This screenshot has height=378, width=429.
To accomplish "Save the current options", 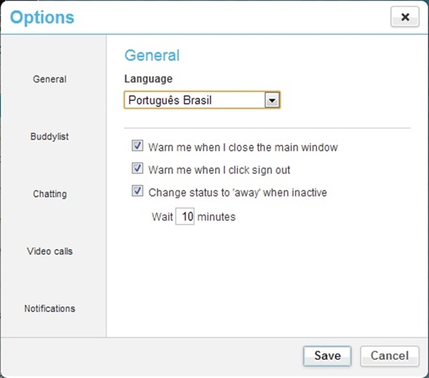I will pos(327,356).
